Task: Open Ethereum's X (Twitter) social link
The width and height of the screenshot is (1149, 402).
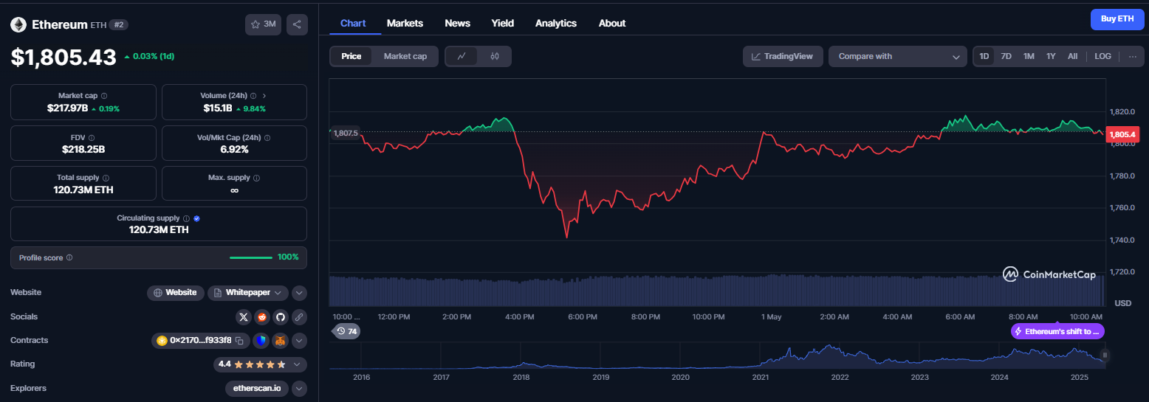Action: [244, 317]
